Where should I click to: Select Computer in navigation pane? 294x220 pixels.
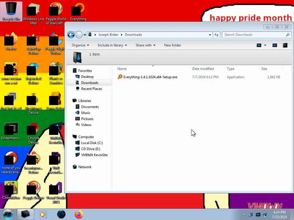click(86, 137)
